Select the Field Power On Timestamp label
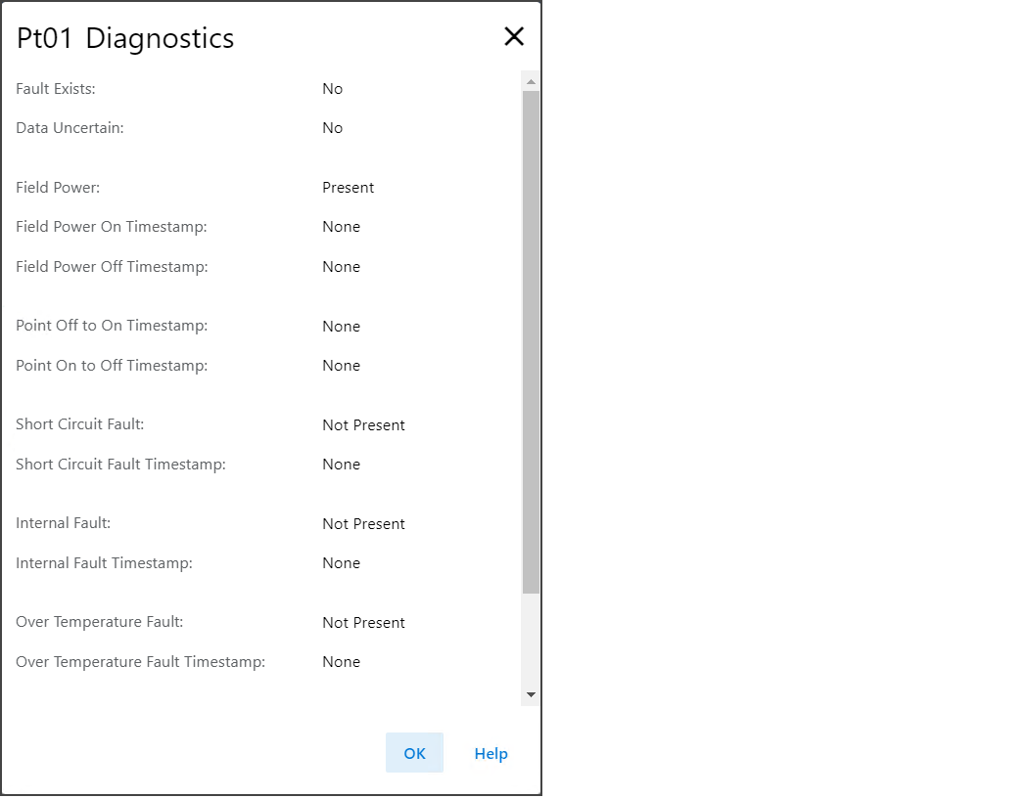This screenshot has width=1028, height=798. 112,227
